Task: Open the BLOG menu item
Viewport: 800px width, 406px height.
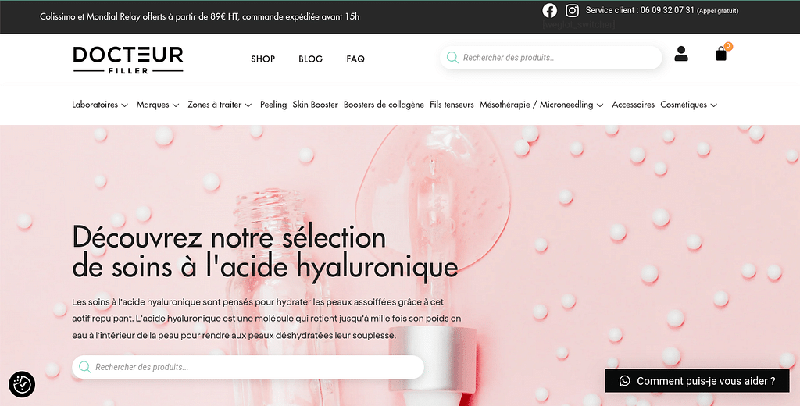Action: pyautogui.click(x=310, y=59)
